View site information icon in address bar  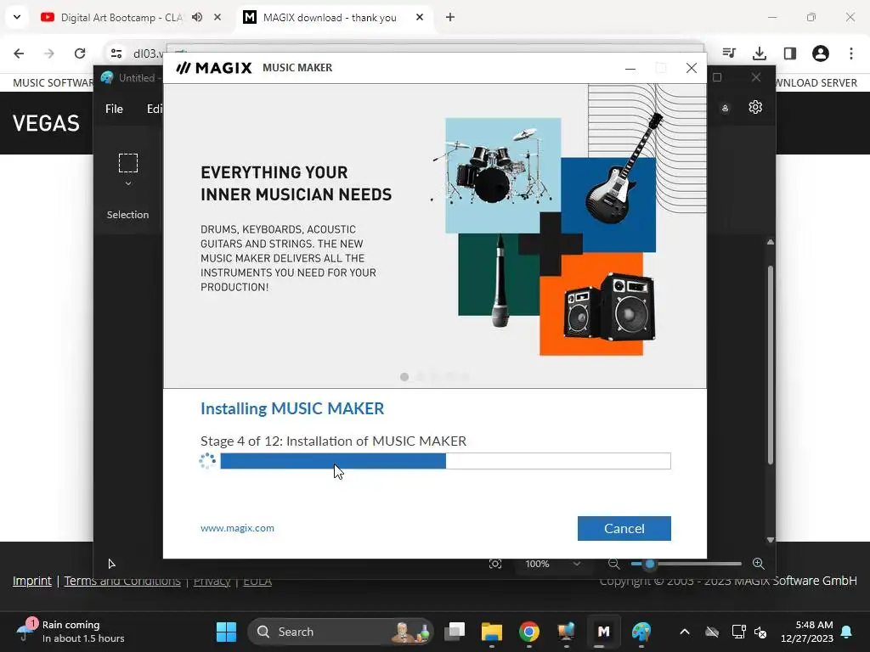click(x=116, y=53)
